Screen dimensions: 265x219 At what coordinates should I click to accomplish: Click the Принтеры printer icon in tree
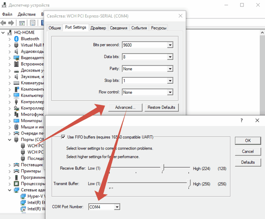coord(17,171)
